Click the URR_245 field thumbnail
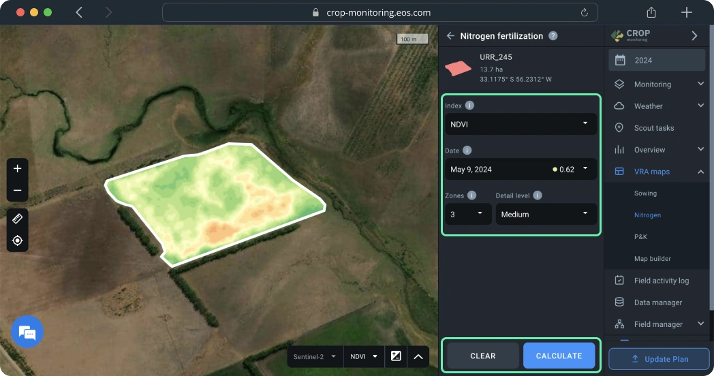 click(x=458, y=68)
